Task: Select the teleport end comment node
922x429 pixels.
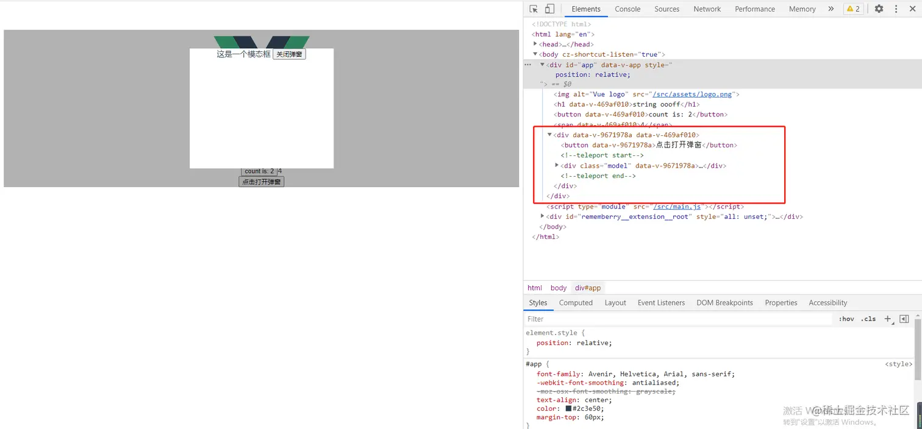Action: pyautogui.click(x=598, y=175)
